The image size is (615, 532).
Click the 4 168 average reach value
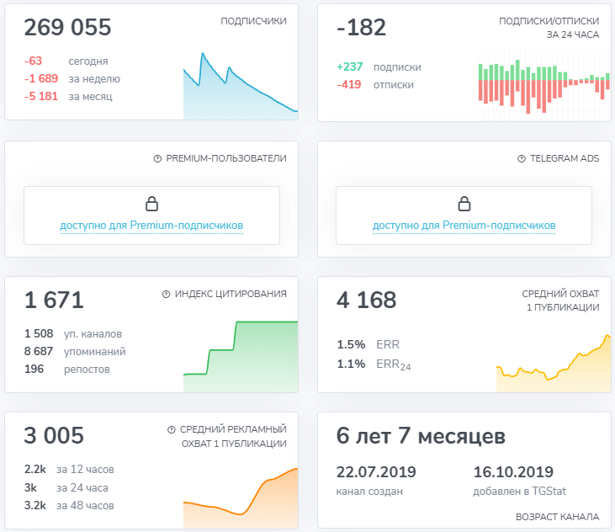(x=366, y=300)
